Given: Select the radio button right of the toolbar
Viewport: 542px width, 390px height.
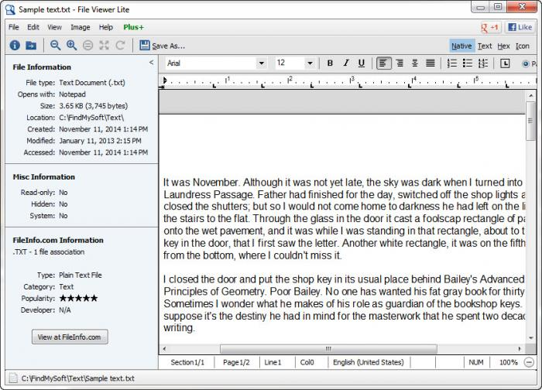Looking at the screenshot, I should 526,63.
